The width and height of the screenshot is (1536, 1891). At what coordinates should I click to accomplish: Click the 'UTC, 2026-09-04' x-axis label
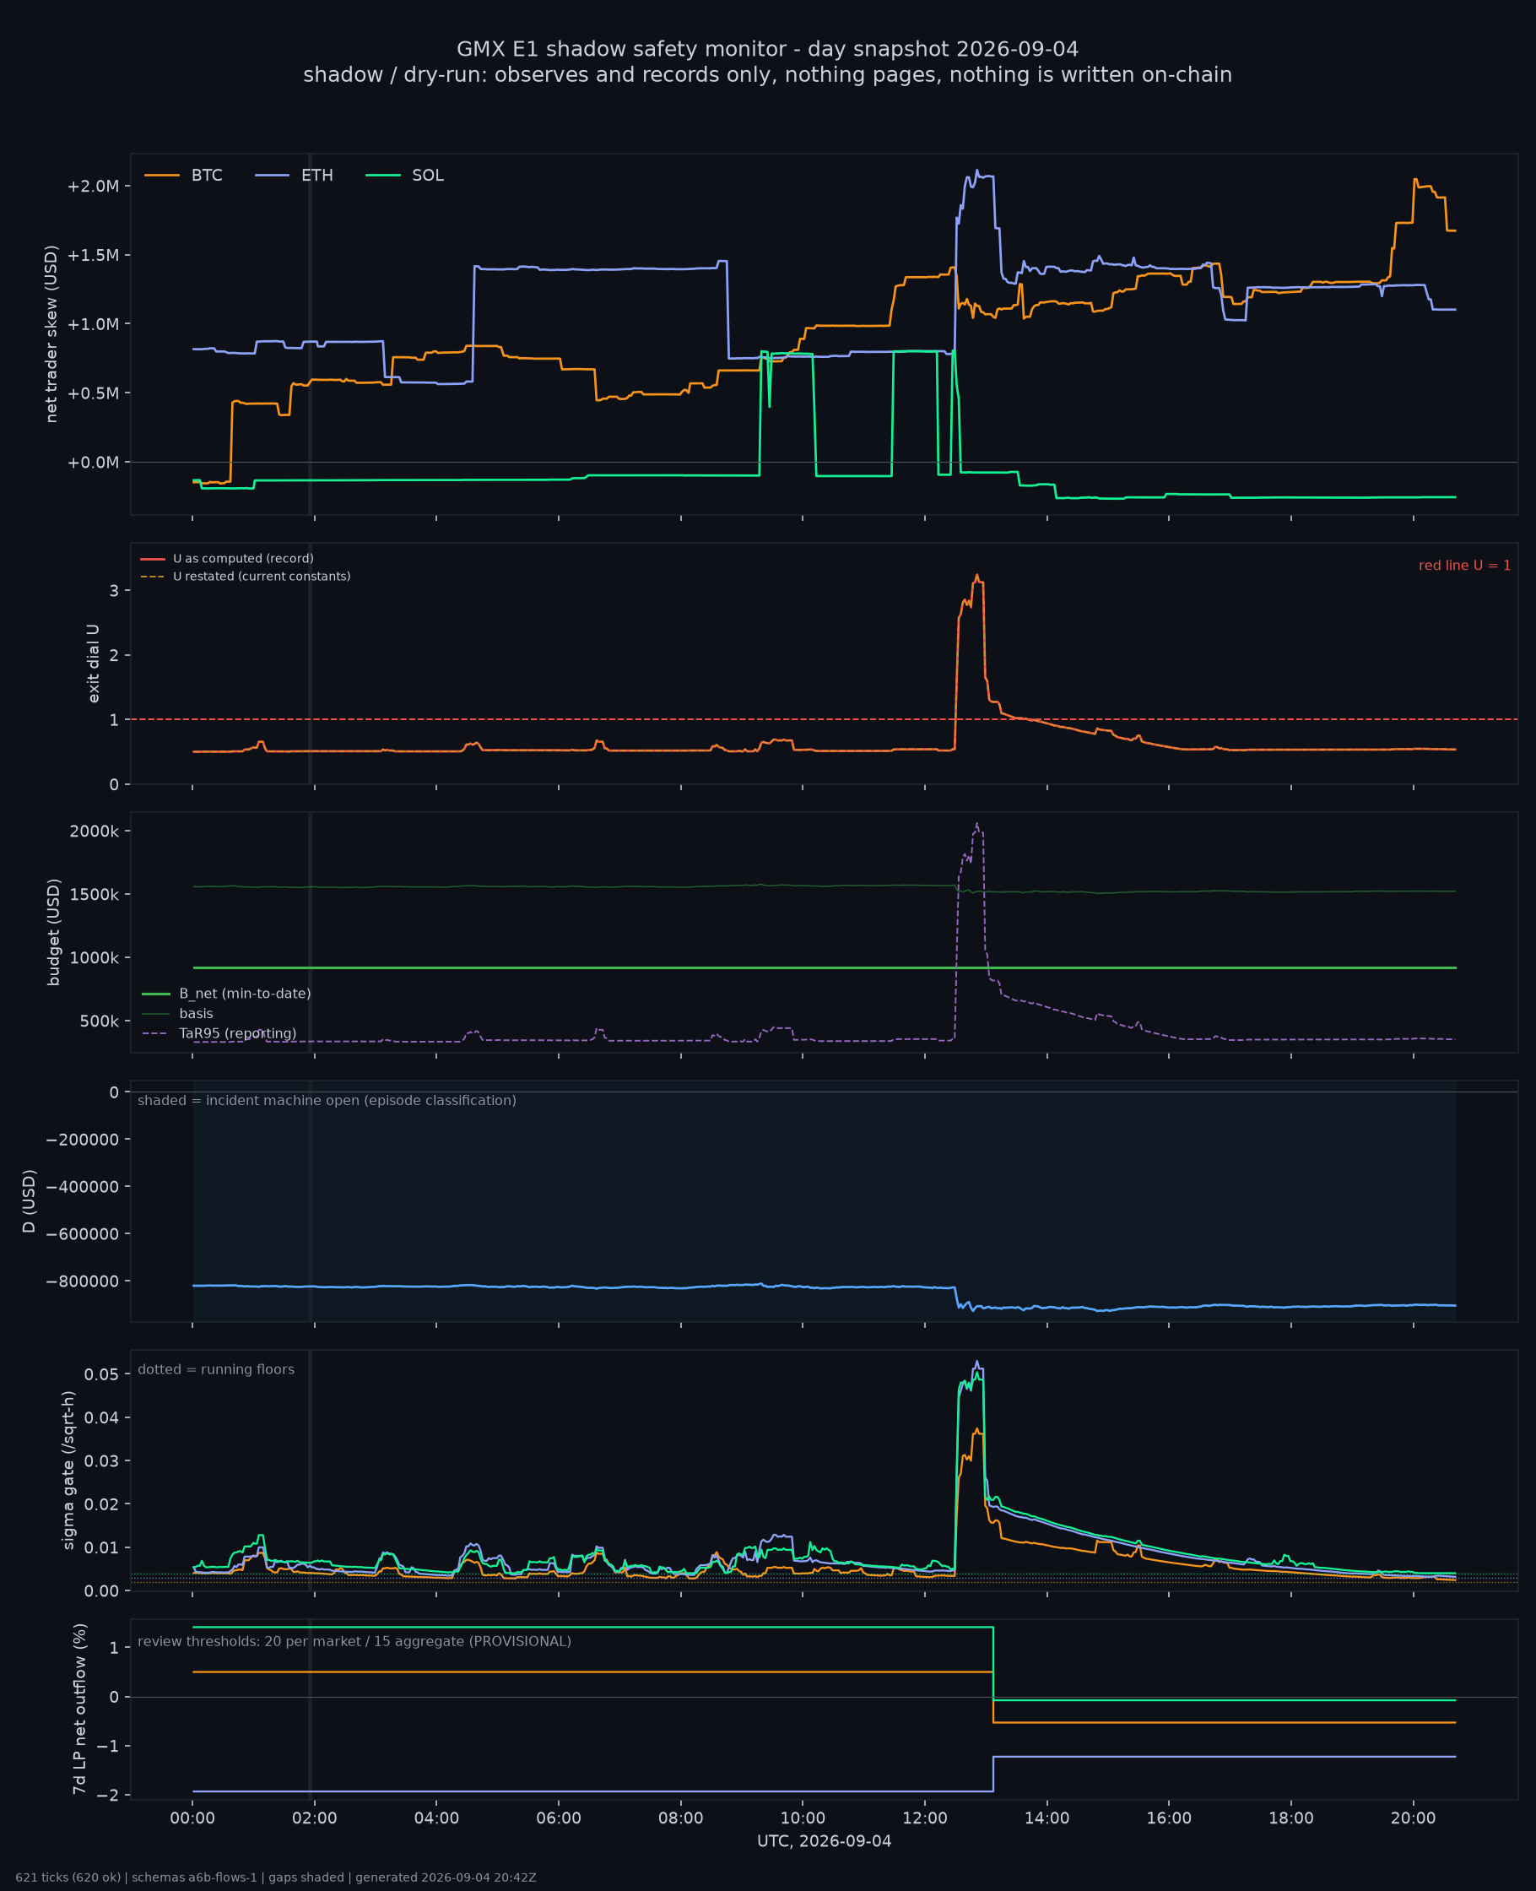pyautogui.click(x=824, y=1840)
